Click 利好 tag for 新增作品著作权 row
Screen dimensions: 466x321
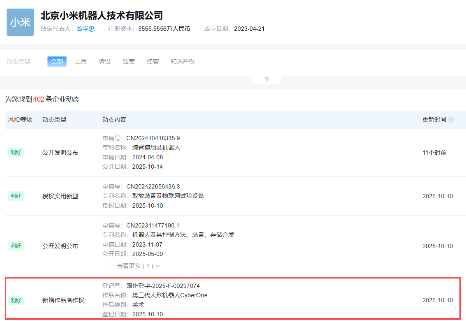[16, 300]
